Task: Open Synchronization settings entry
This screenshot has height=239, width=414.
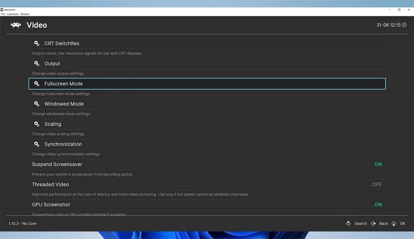Action: pyautogui.click(x=207, y=144)
